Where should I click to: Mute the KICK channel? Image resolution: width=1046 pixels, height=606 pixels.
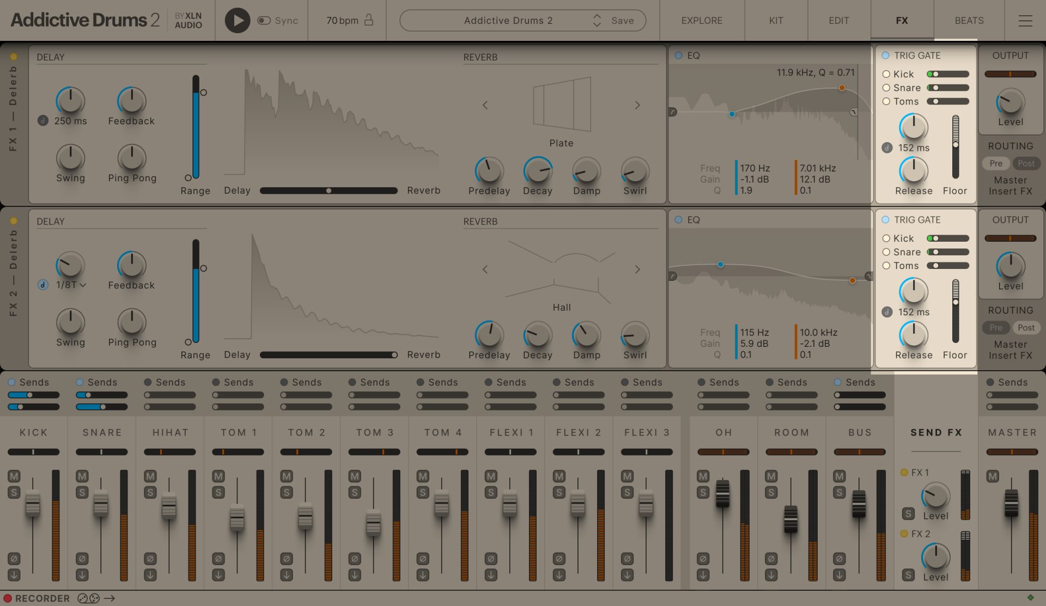point(14,476)
